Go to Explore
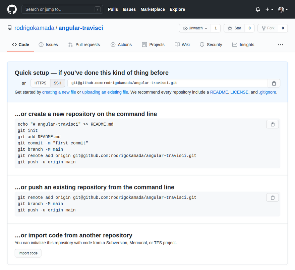This screenshot has width=295, height=270. (177, 9)
